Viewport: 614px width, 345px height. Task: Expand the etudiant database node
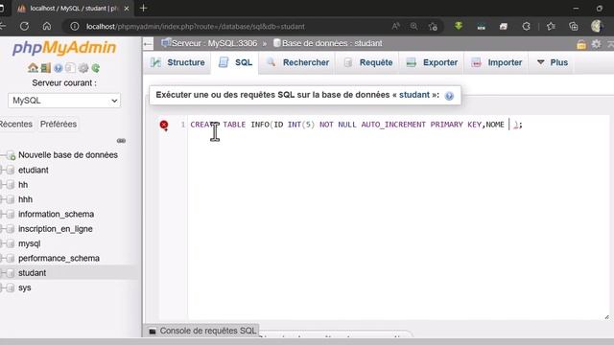(x=3, y=171)
